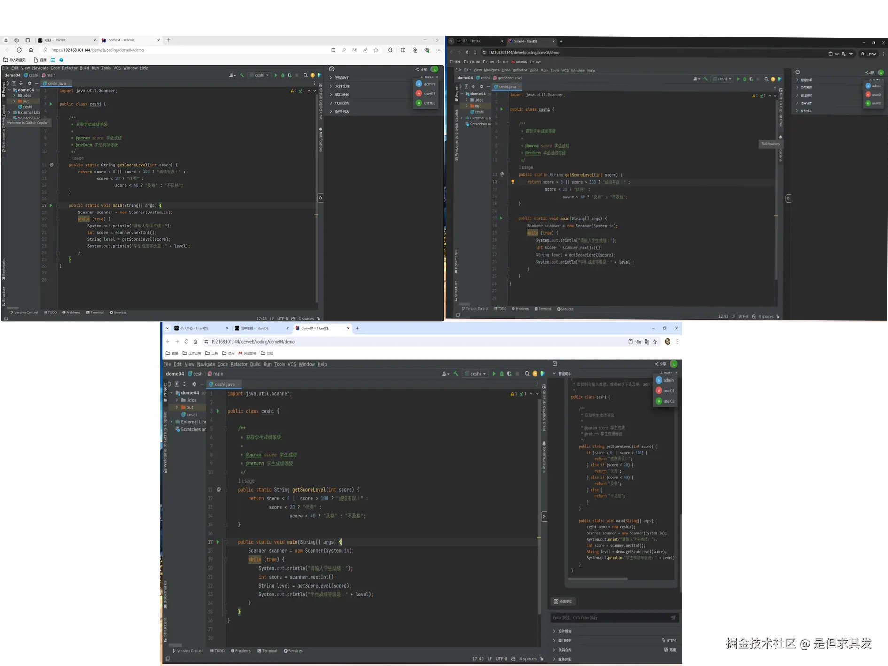Favorite the page in the top-left browser
888x666 pixels.
pos(376,50)
